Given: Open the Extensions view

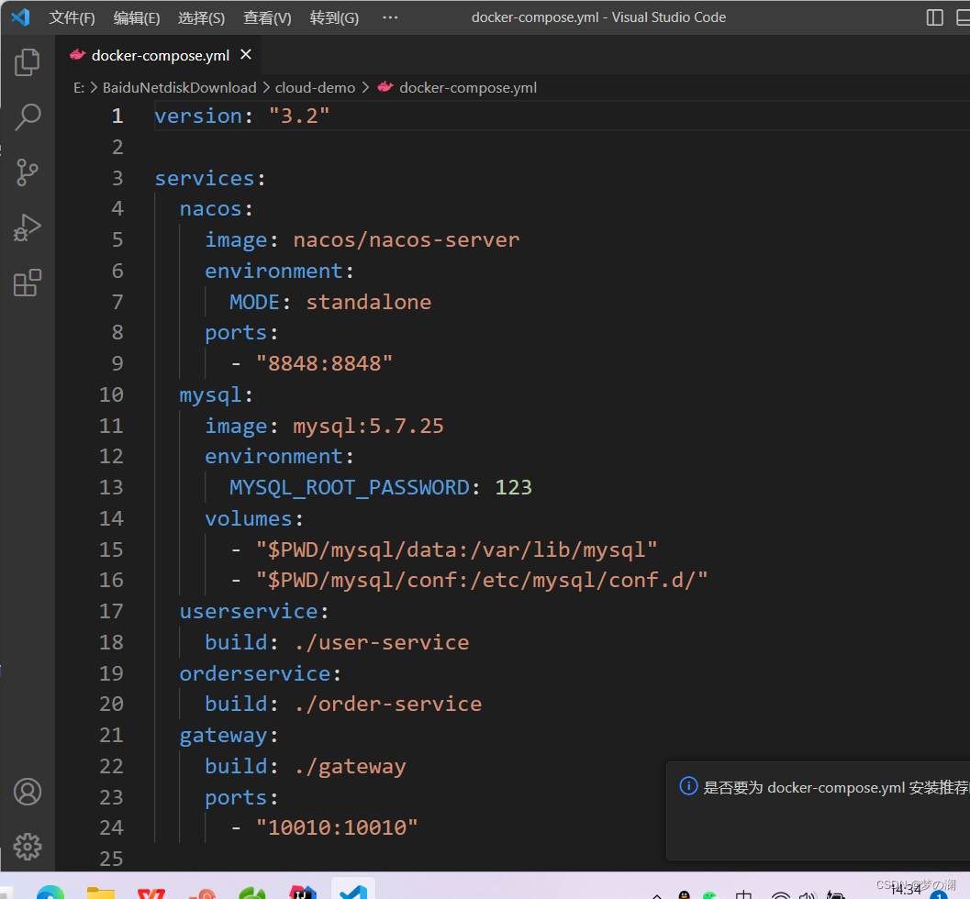Looking at the screenshot, I should point(28,283).
